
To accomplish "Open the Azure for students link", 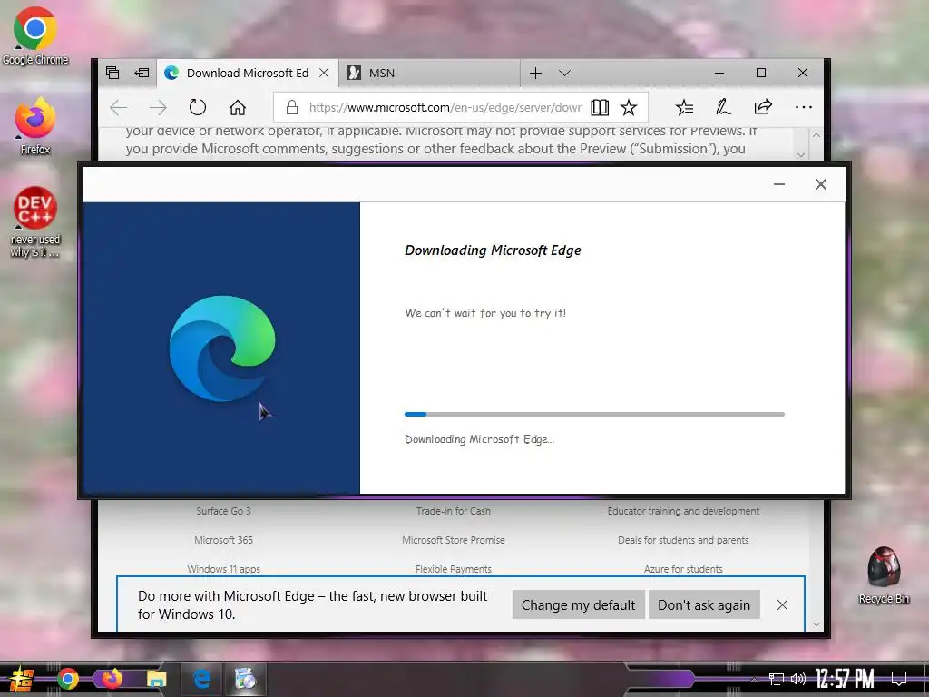I will coord(683,569).
